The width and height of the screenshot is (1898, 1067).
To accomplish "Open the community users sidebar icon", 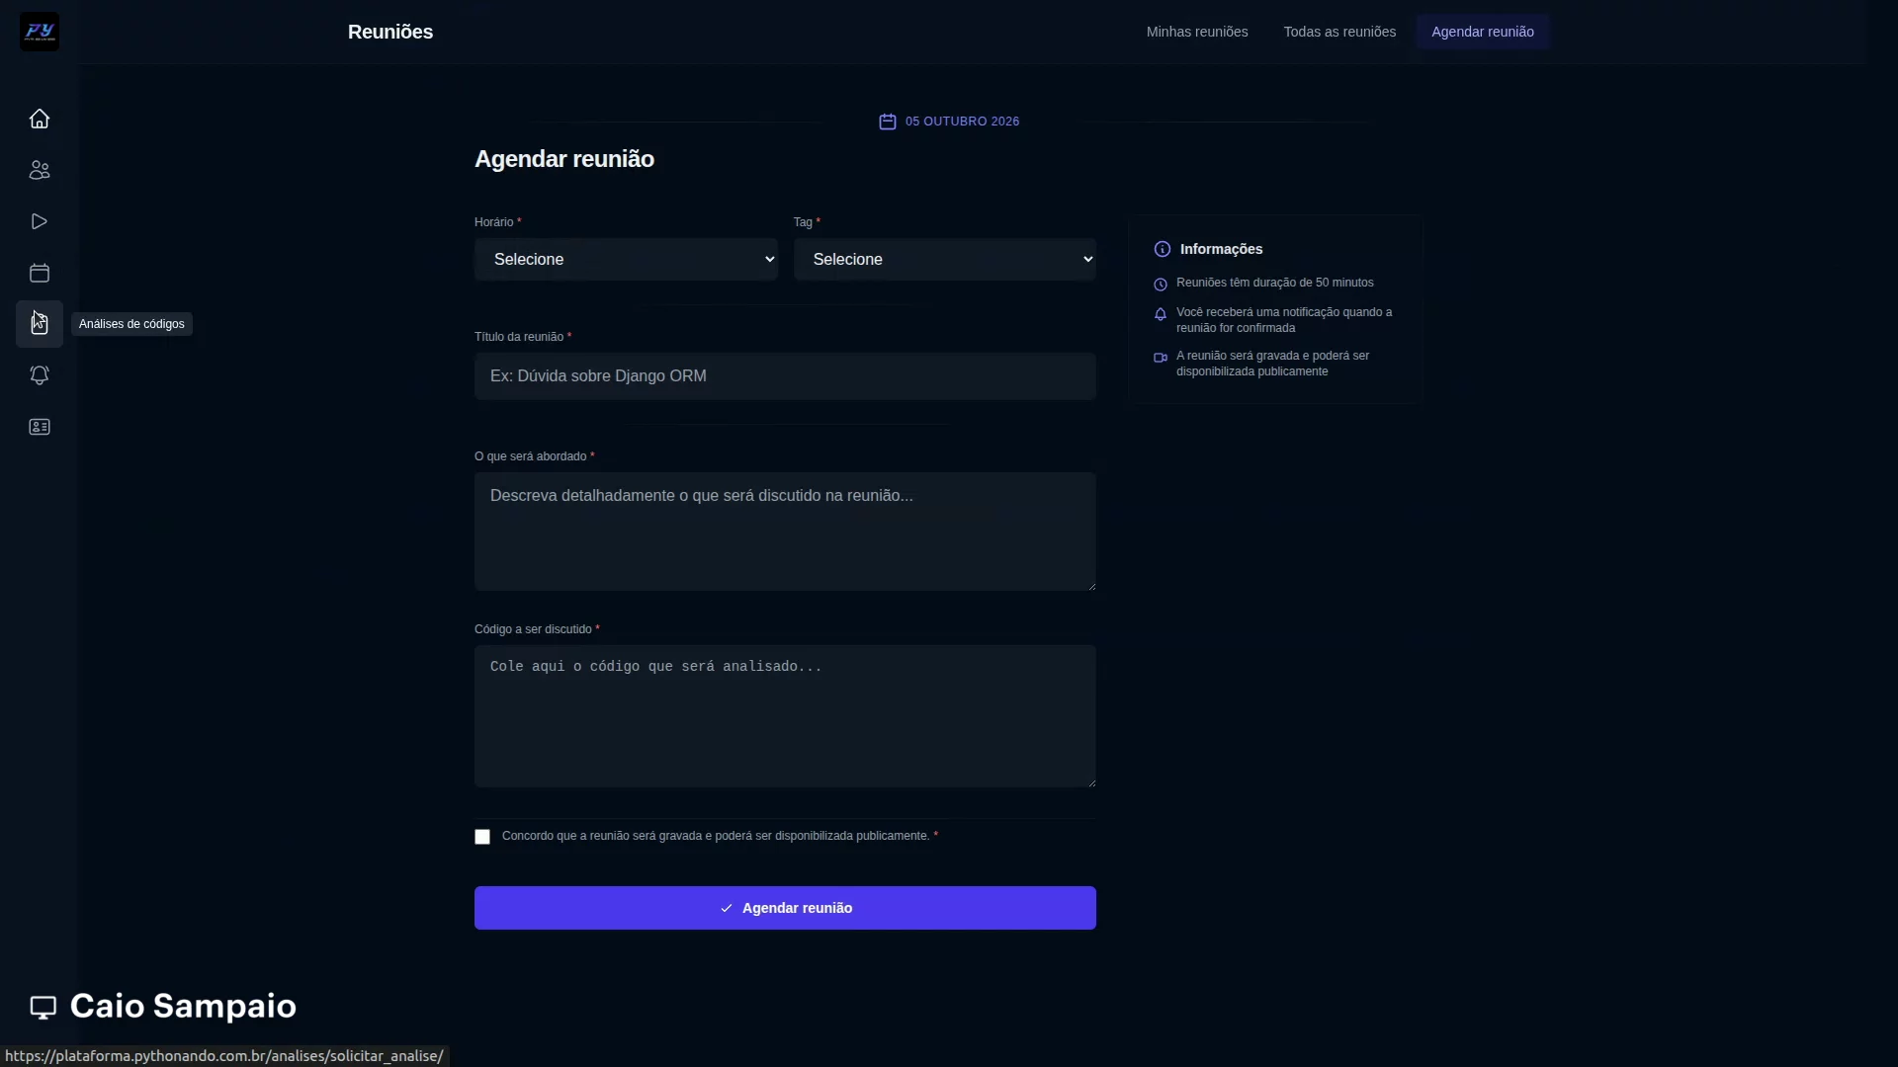I will 40,170.
